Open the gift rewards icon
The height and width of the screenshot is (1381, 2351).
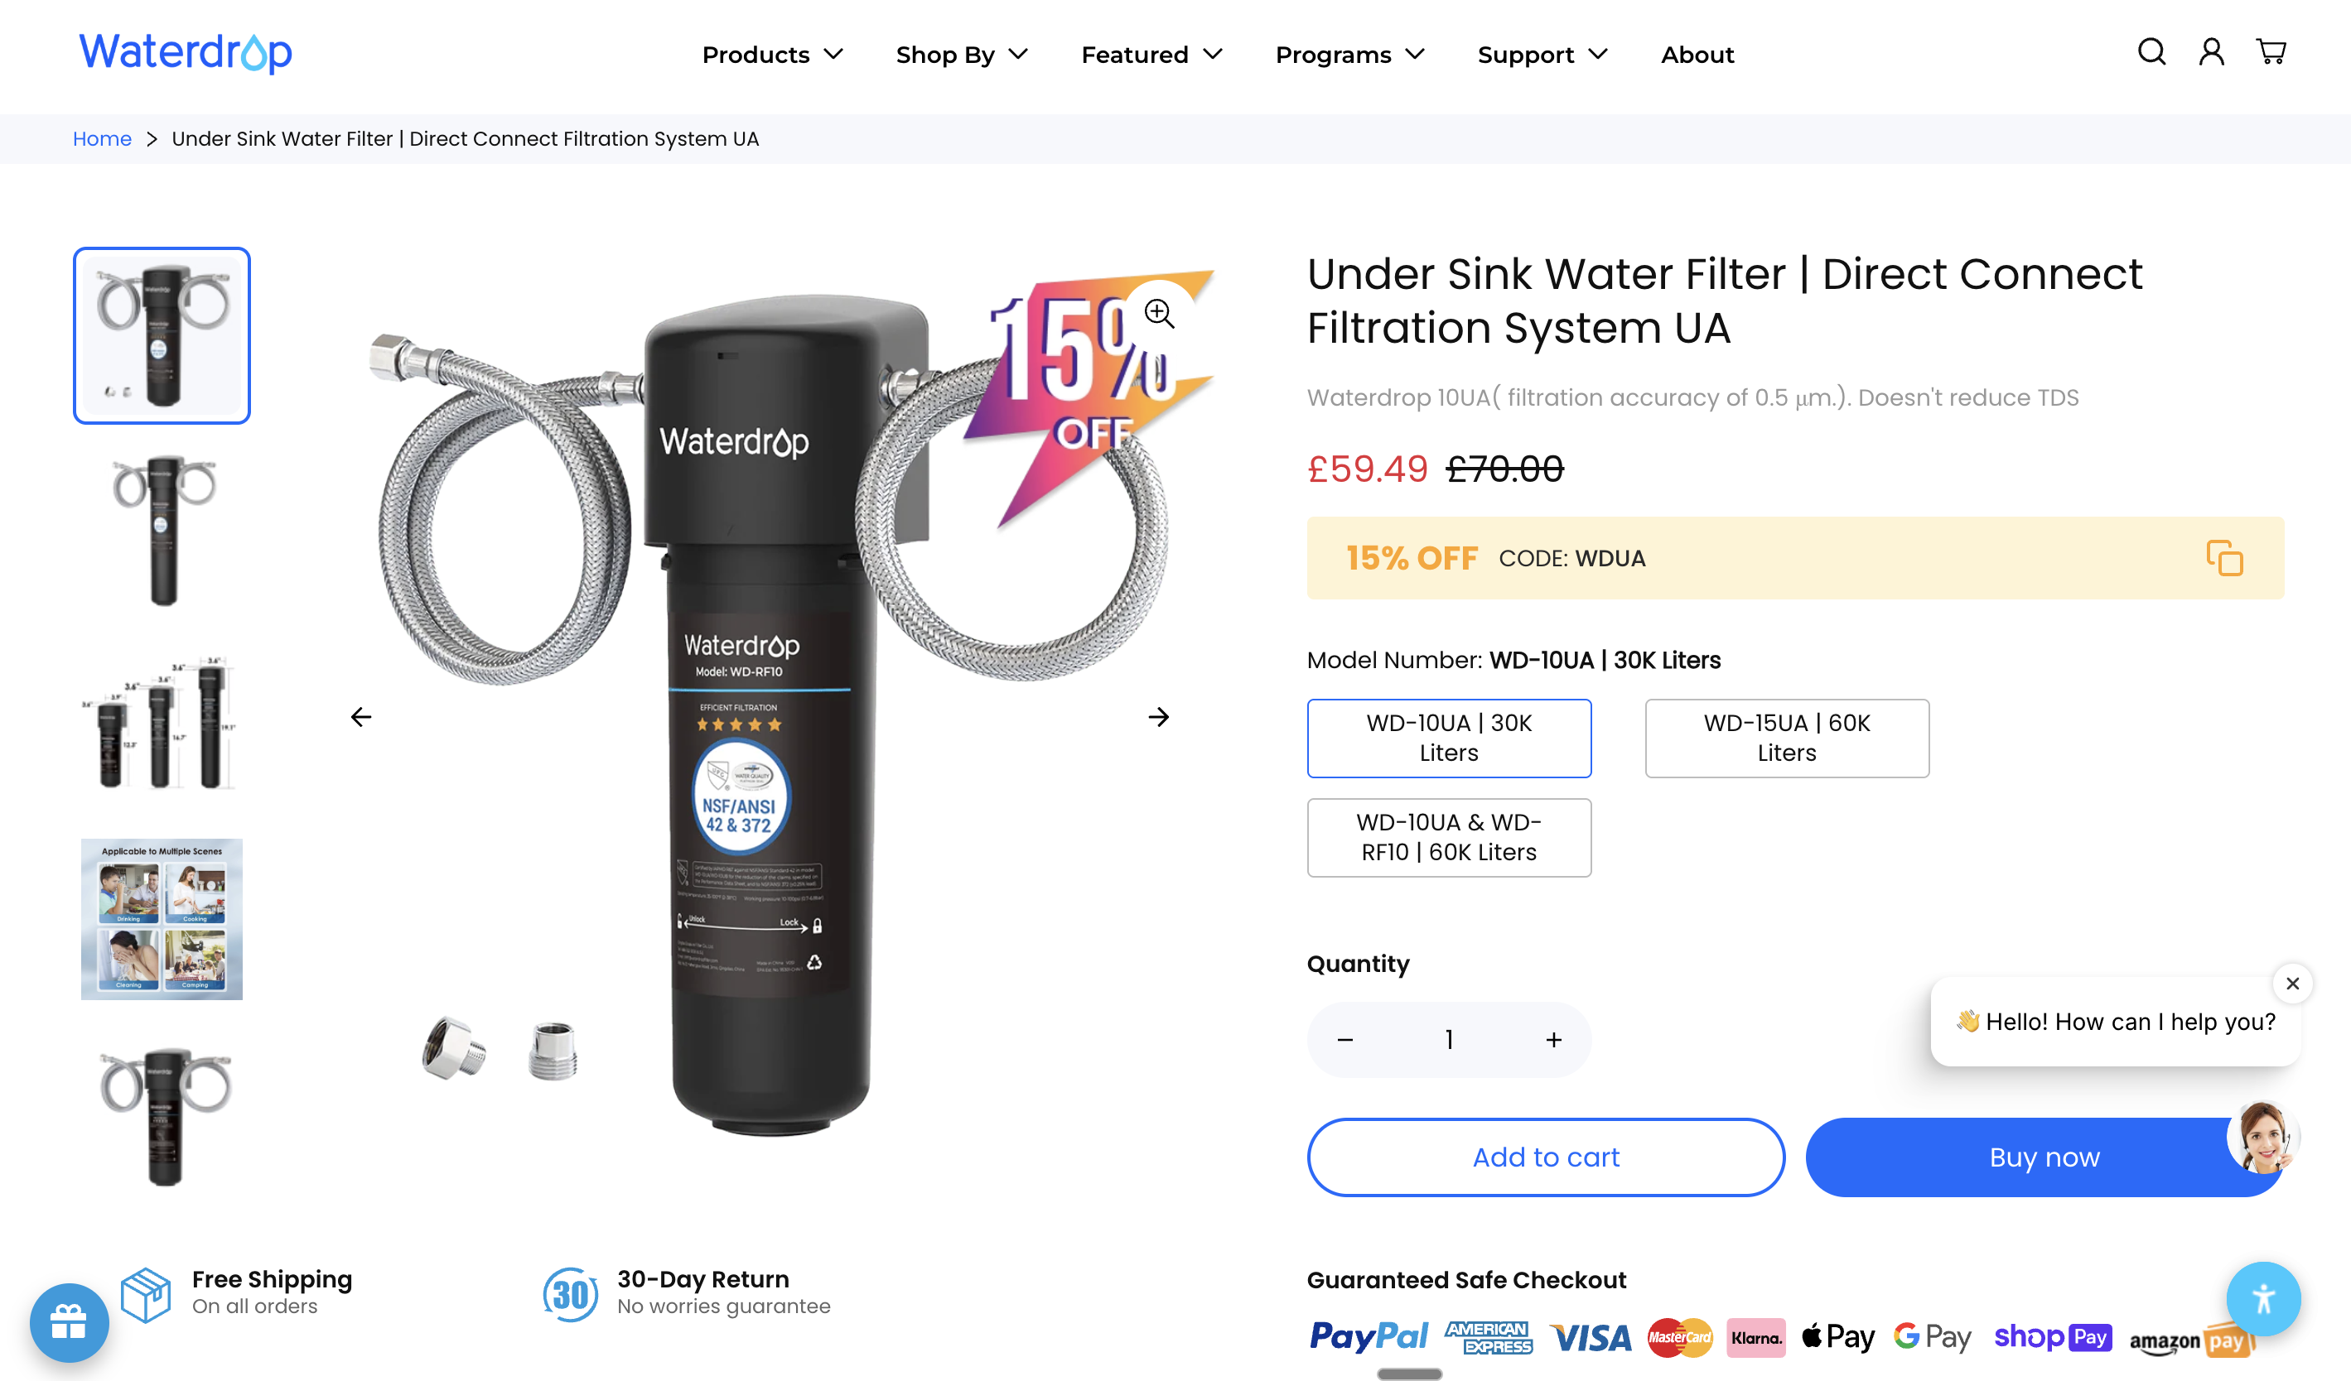(69, 1321)
